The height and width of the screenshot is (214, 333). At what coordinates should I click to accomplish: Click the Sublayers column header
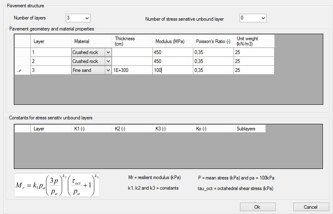click(x=249, y=129)
